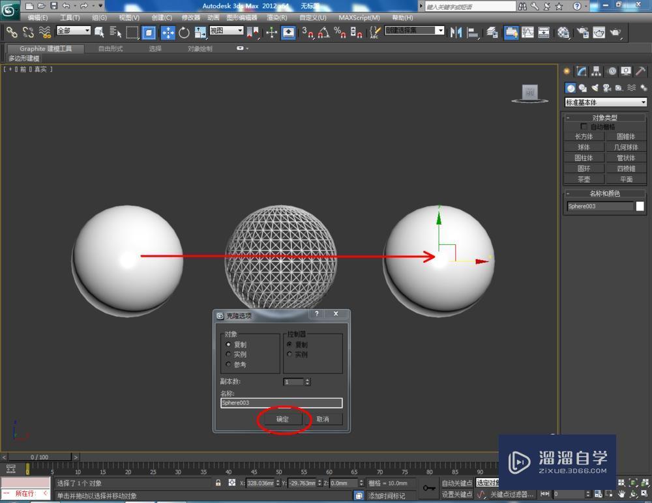Select the 实例 radio button under 对象

tap(227, 354)
